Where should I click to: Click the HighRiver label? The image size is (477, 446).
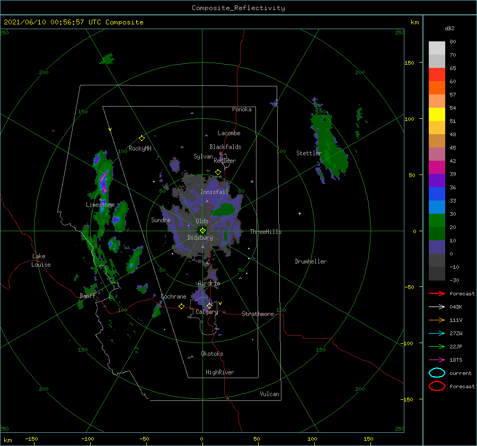tap(220, 372)
